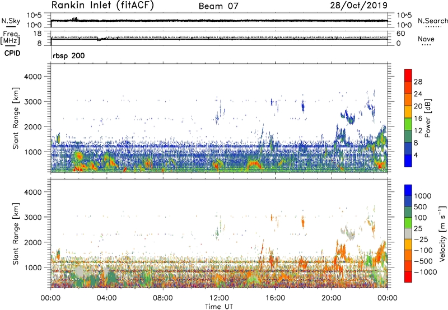Viewport: 448px width, 310px height.
Task: Click the '-500' label on velocity colorbar
Action: point(423,261)
